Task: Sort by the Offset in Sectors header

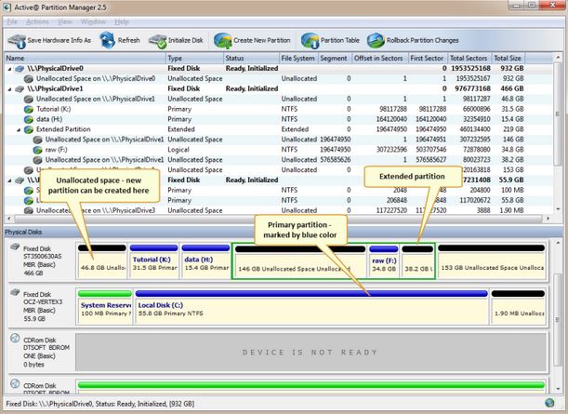Action: coord(378,58)
